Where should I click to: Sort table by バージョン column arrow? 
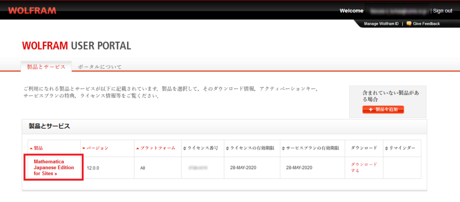click(84, 148)
